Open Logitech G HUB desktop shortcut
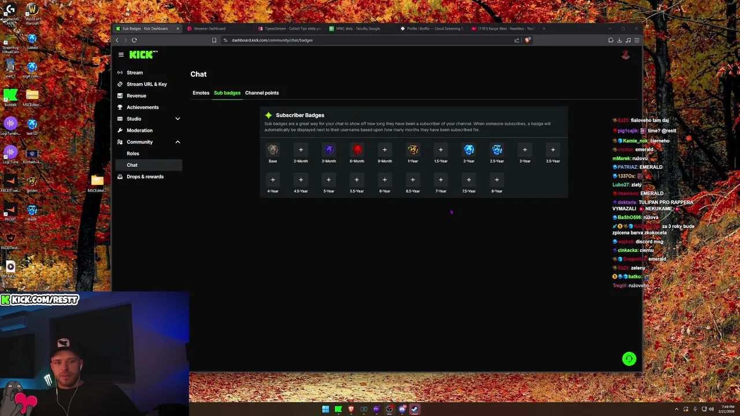This screenshot has width=740, height=416. tap(10, 14)
